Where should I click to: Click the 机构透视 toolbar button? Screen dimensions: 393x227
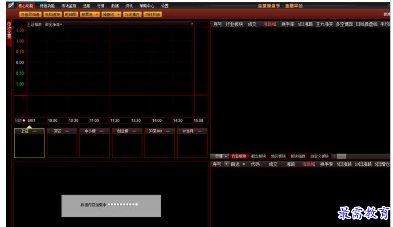pyautogui.click(x=53, y=15)
